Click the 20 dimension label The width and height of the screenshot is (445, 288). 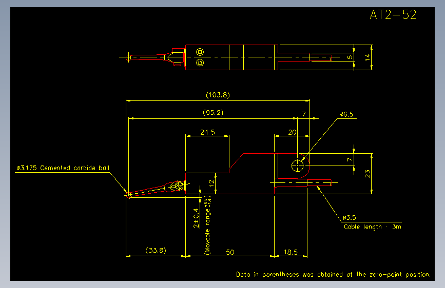(292, 132)
